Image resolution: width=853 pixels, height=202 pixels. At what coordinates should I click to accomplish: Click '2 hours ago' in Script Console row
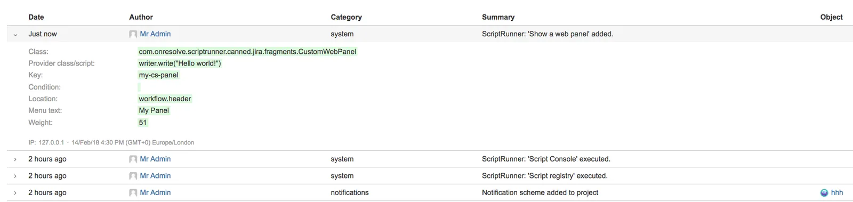pyautogui.click(x=47, y=159)
